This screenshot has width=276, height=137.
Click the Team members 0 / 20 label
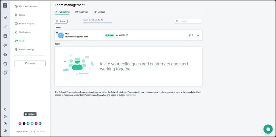pos(93,20)
